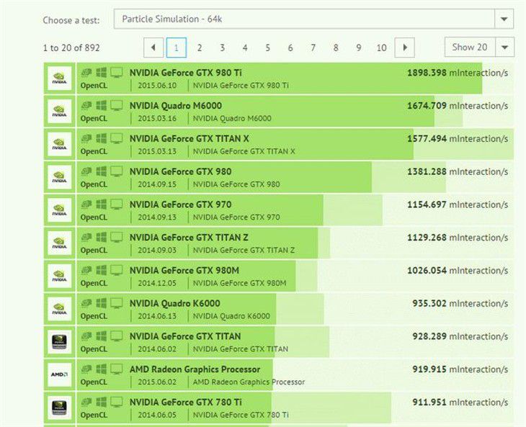Click GPU chip icon in Radeon Graphics Processor row

coord(86,369)
